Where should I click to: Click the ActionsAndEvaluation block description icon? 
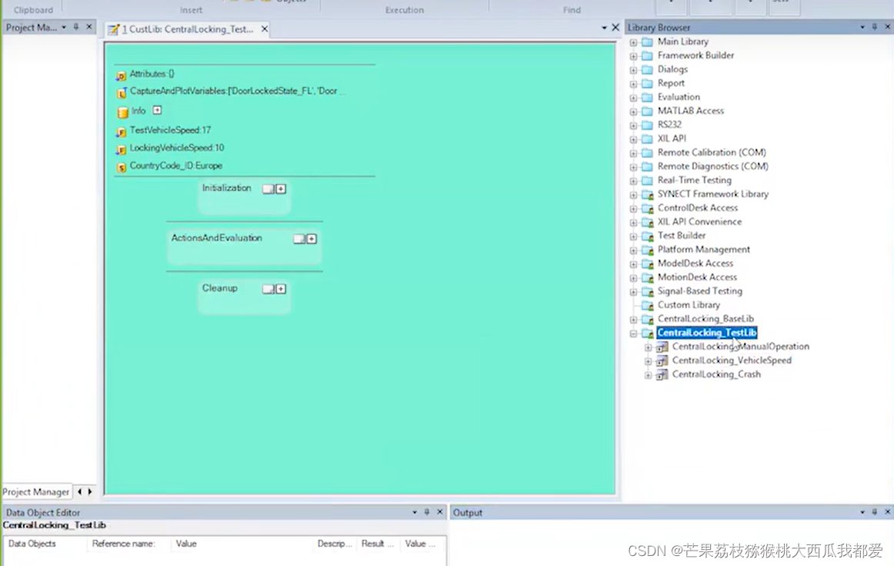coord(299,239)
